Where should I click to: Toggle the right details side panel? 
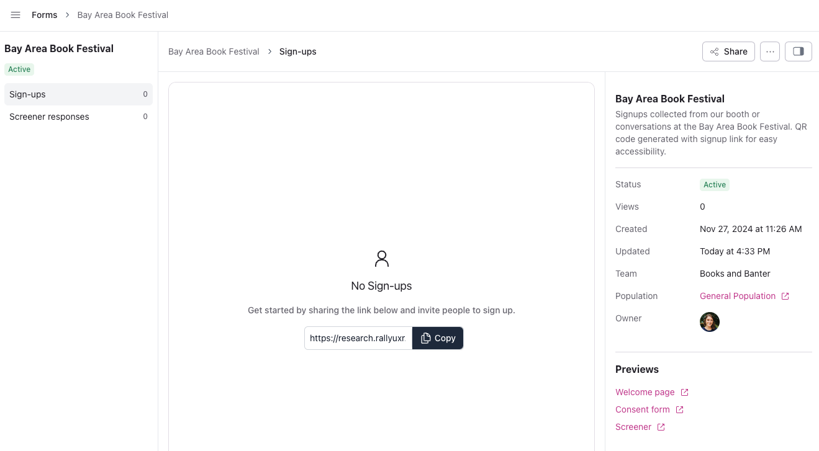[x=799, y=51]
